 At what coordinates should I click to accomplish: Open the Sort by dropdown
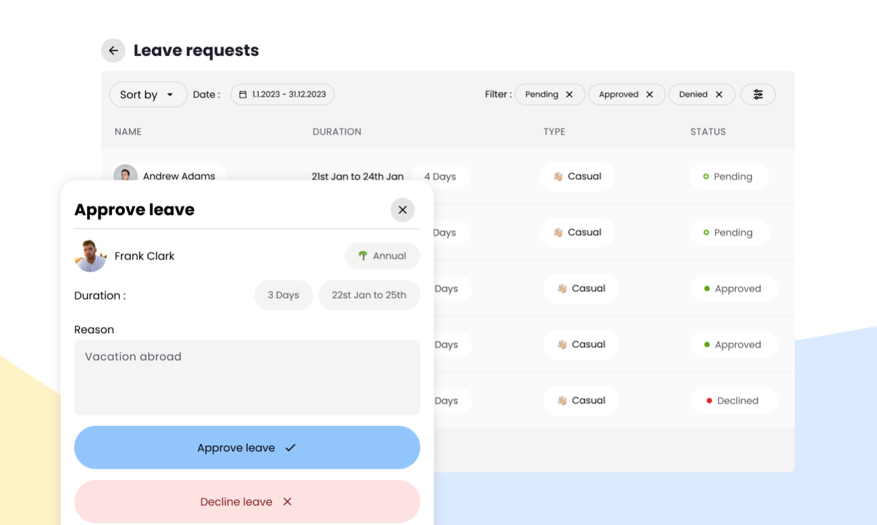point(148,95)
